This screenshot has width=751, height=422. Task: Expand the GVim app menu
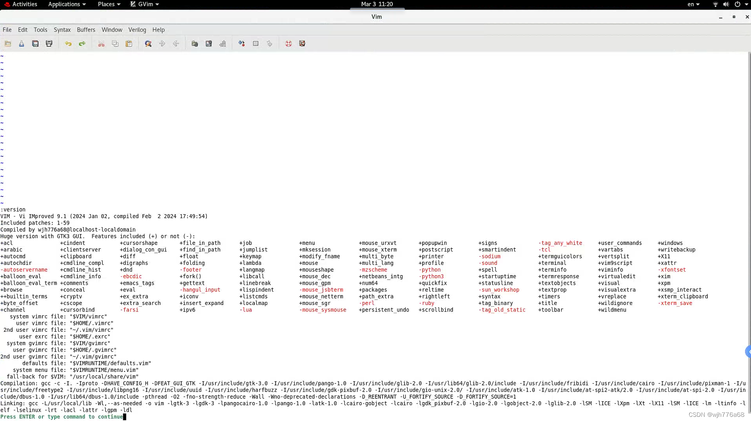[144, 4]
